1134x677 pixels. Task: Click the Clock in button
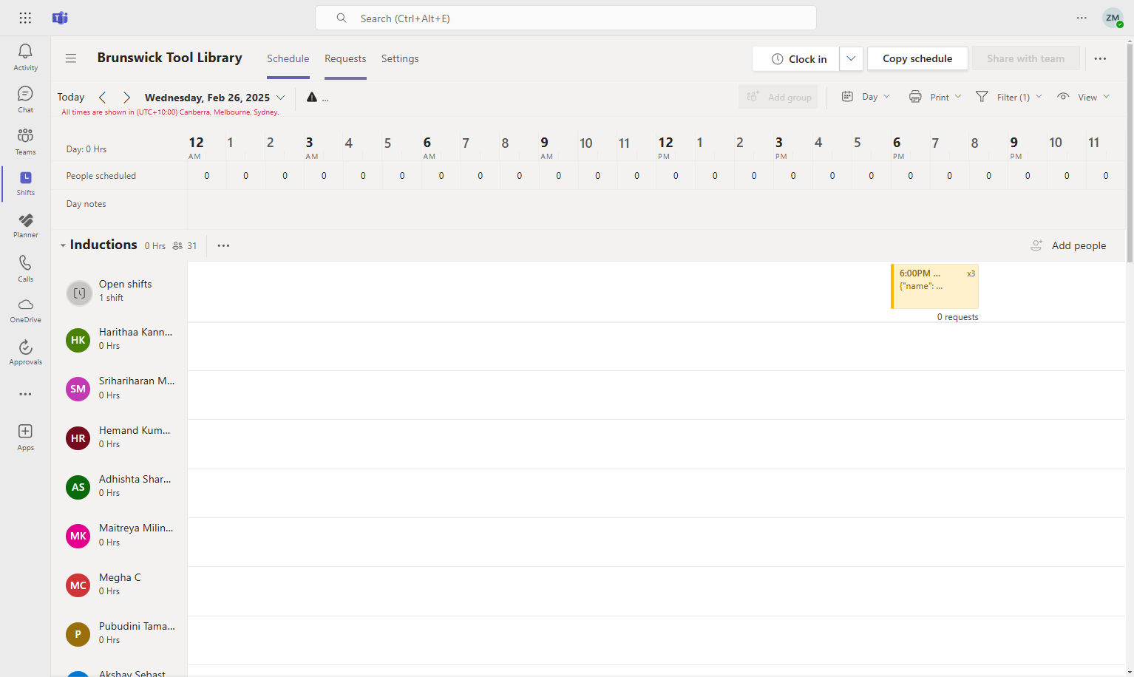click(796, 58)
